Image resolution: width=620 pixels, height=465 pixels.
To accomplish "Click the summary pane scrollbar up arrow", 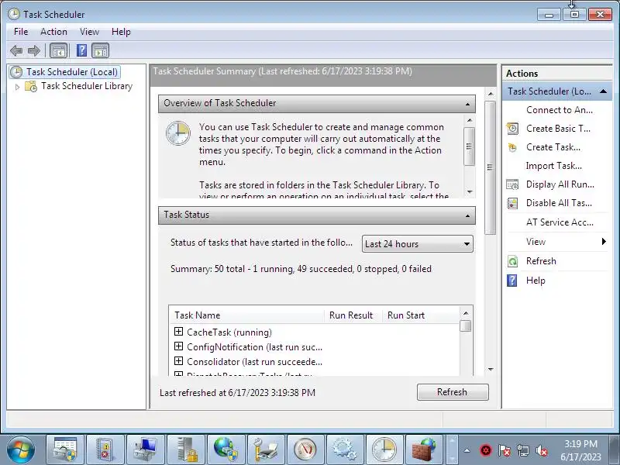I will [491, 94].
